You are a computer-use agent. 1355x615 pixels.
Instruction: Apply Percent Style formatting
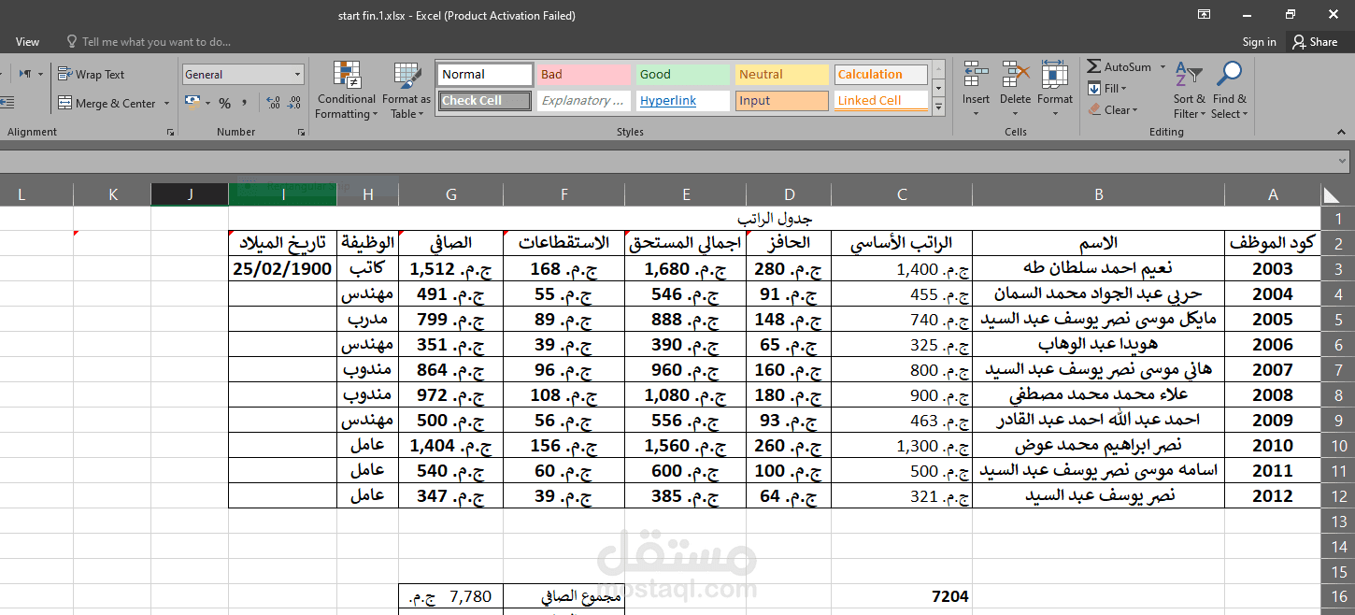click(225, 104)
